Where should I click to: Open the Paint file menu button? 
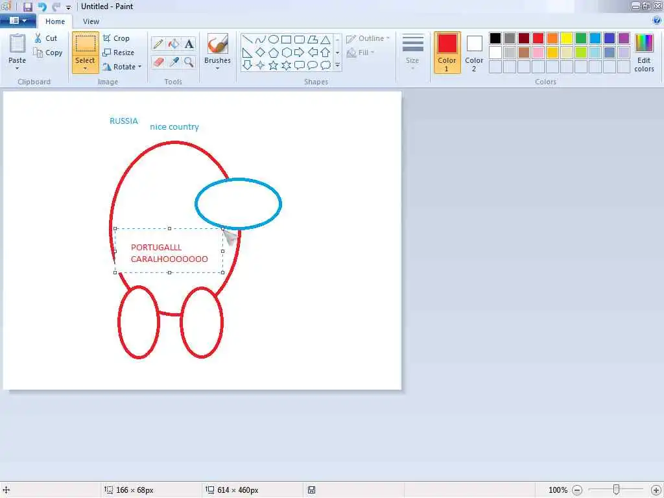18,20
